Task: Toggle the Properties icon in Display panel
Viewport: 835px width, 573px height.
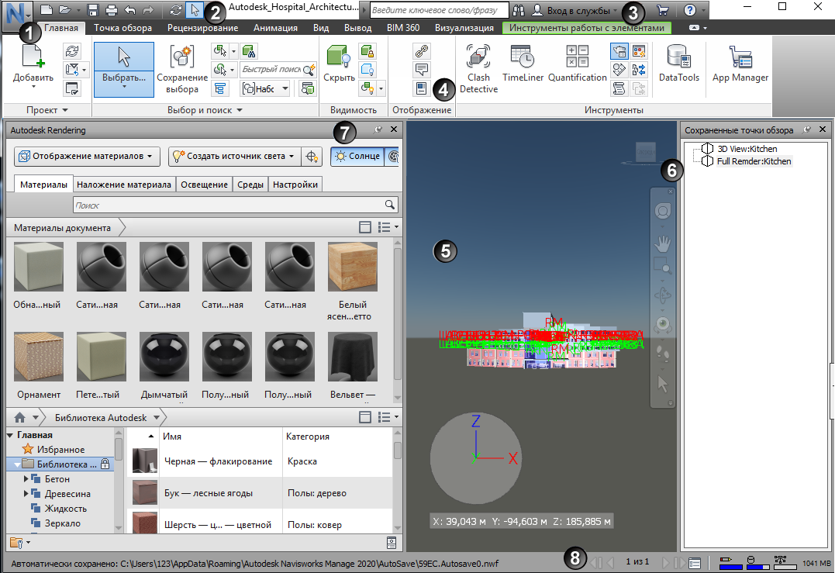Action: pos(421,88)
